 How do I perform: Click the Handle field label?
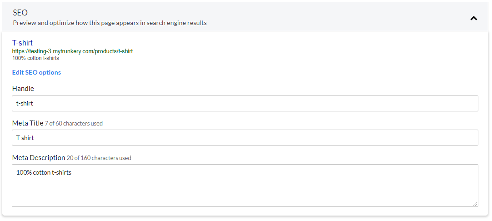pos(23,89)
